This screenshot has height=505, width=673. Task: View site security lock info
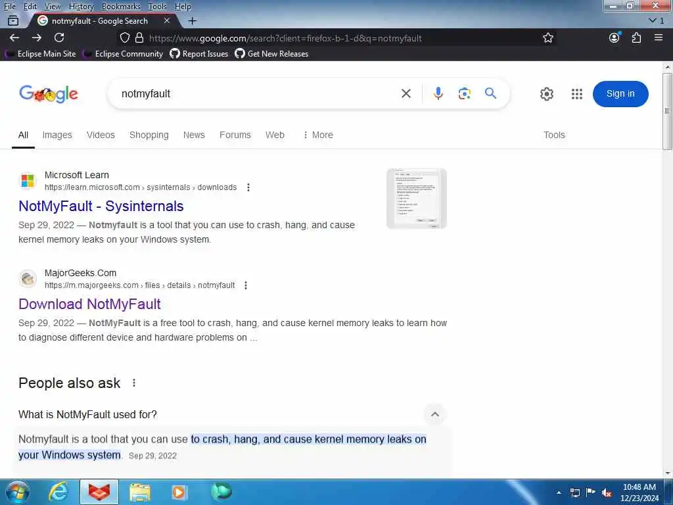pos(139,37)
